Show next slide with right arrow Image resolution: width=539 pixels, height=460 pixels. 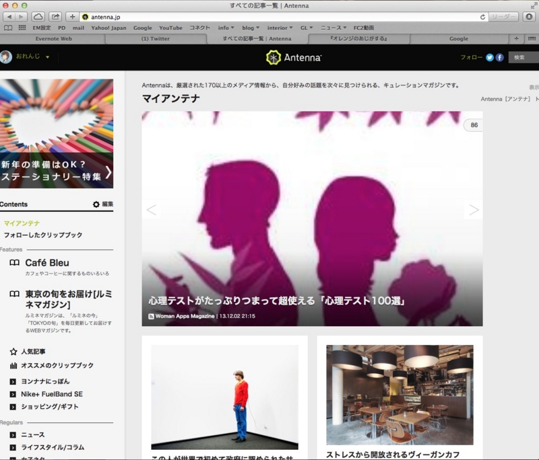[x=474, y=210]
